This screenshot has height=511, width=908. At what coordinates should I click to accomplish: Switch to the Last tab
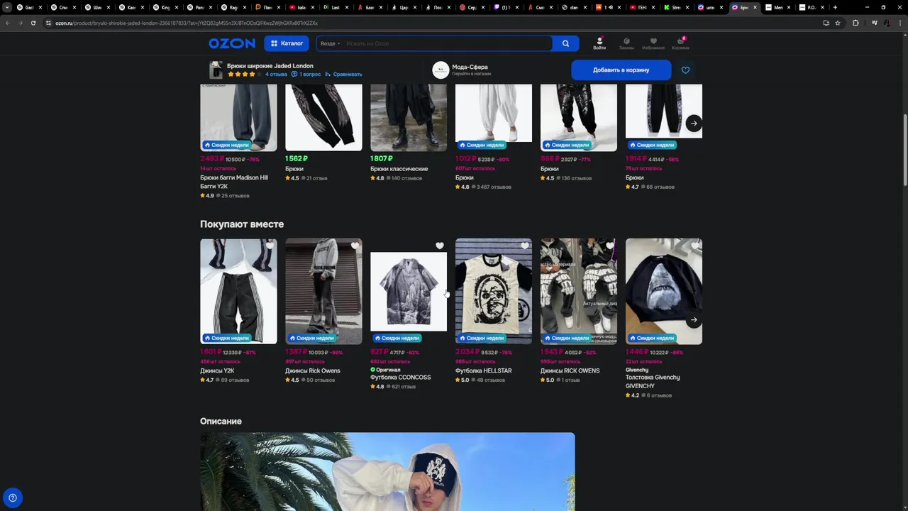pyautogui.click(x=336, y=7)
